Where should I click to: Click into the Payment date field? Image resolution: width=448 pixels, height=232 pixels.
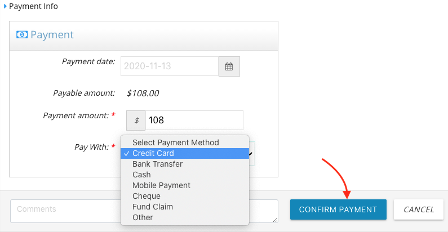(x=170, y=66)
